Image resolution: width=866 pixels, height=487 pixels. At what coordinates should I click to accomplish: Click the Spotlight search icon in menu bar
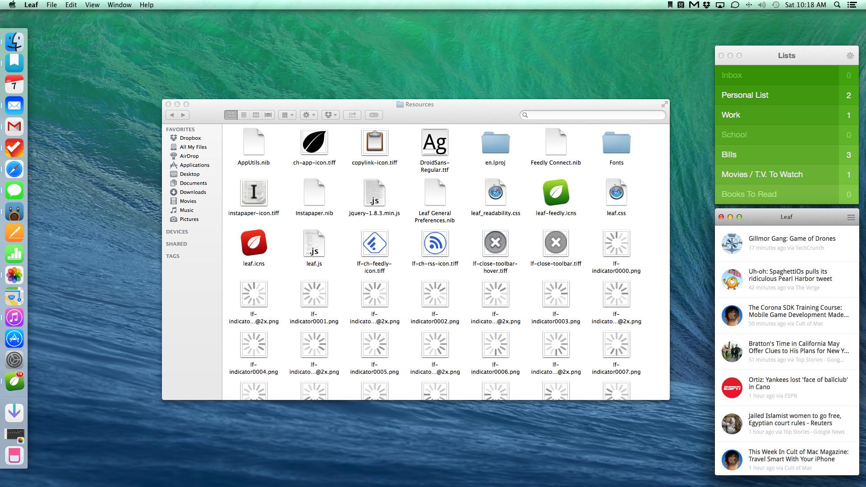click(837, 5)
